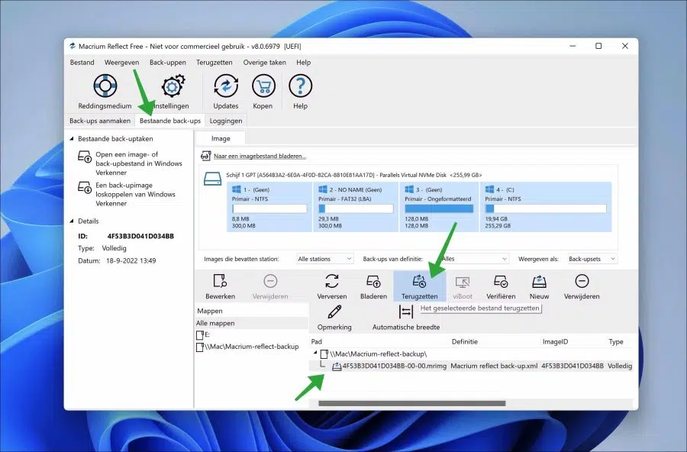687x452 pixels.
Task: Select 4F53B3D041D034BB-00-00.mrimg file row
Action: click(471, 366)
